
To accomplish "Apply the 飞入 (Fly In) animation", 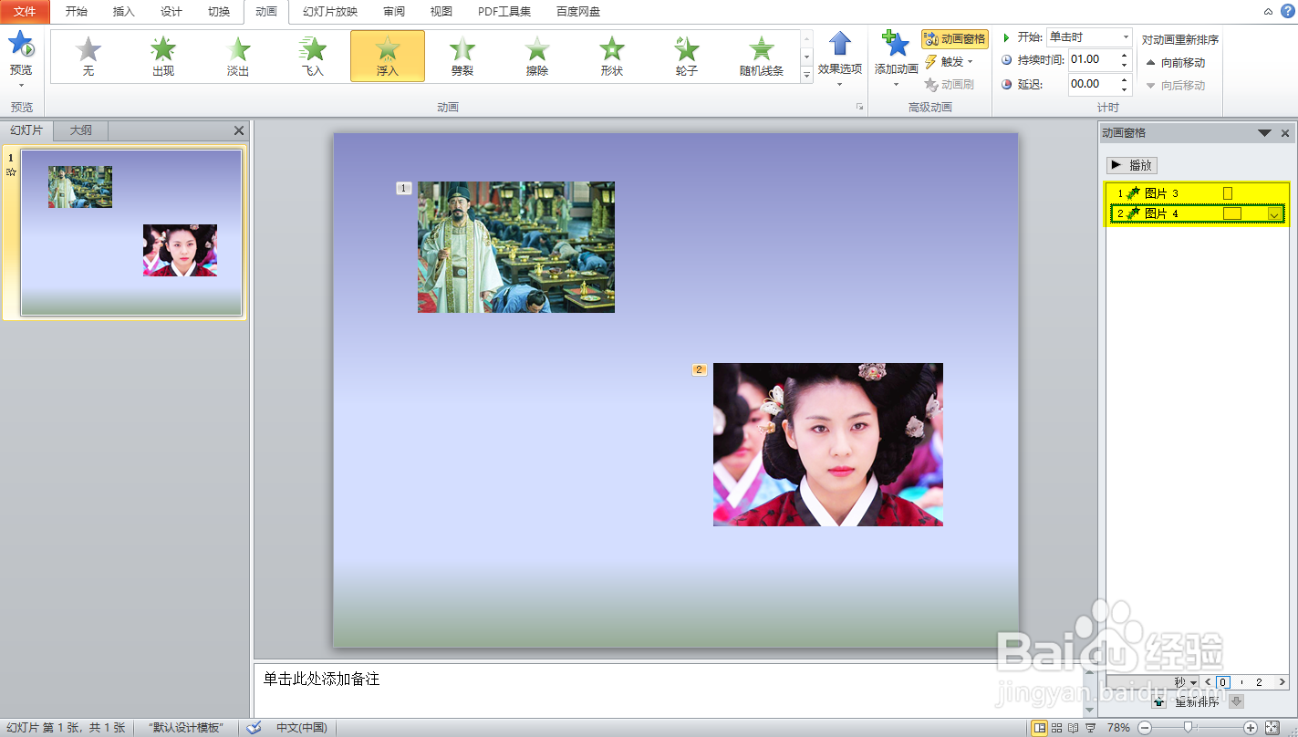I will coord(312,56).
